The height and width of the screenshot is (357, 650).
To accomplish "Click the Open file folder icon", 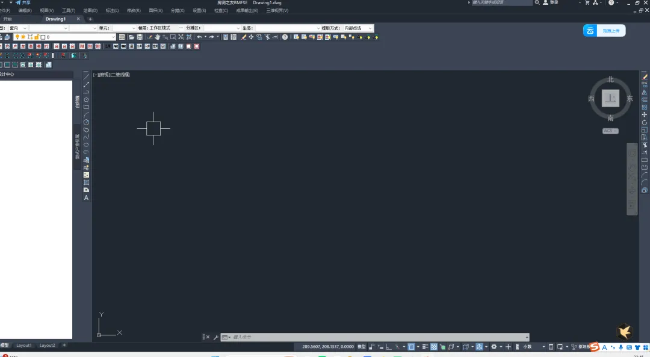I will pyautogui.click(x=131, y=37).
